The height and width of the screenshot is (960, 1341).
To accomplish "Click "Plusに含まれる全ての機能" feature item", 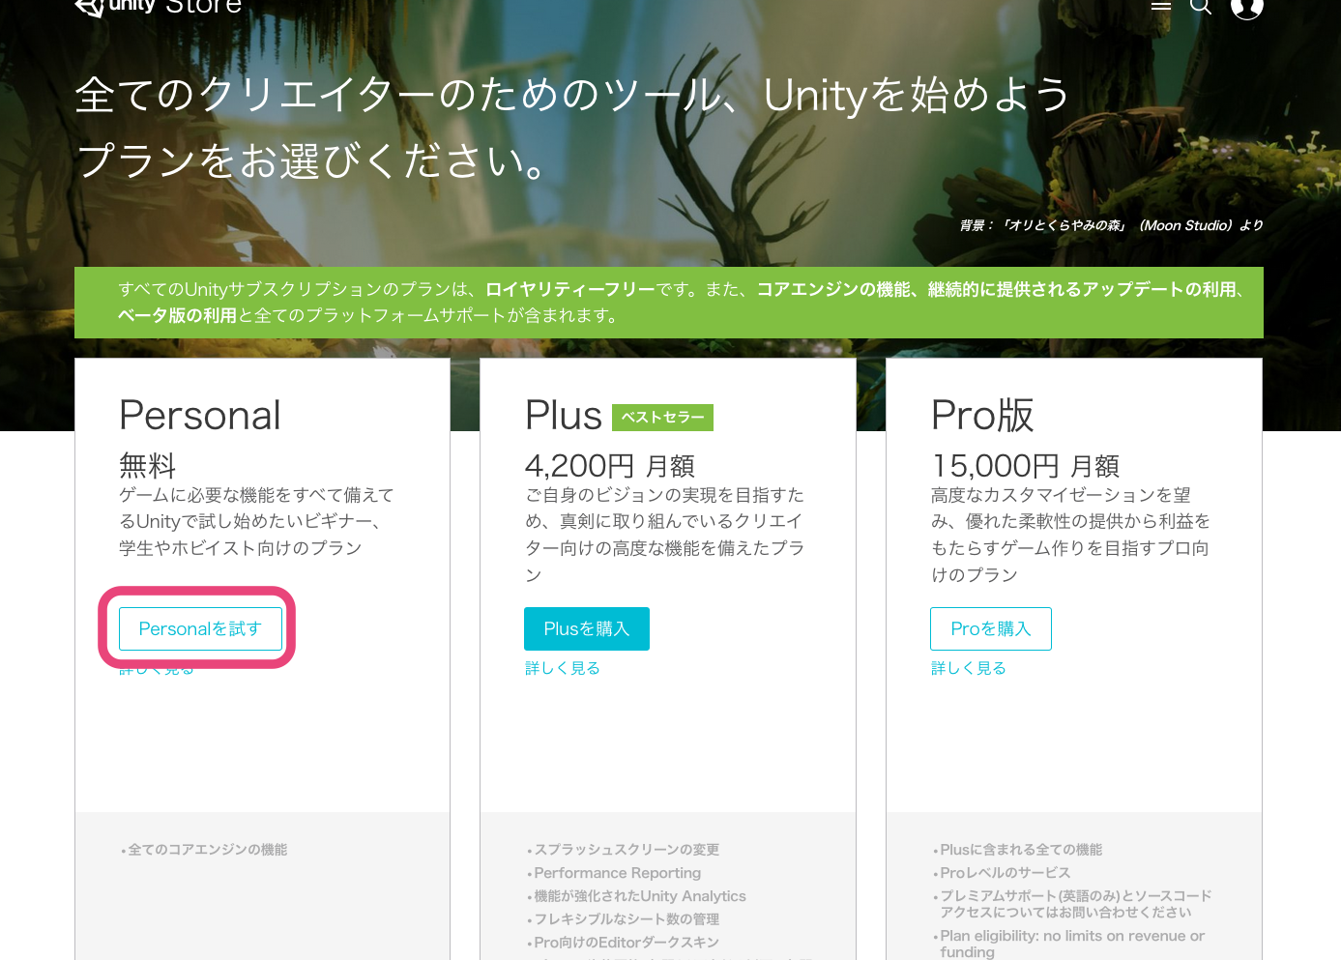I will pos(1021,850).
